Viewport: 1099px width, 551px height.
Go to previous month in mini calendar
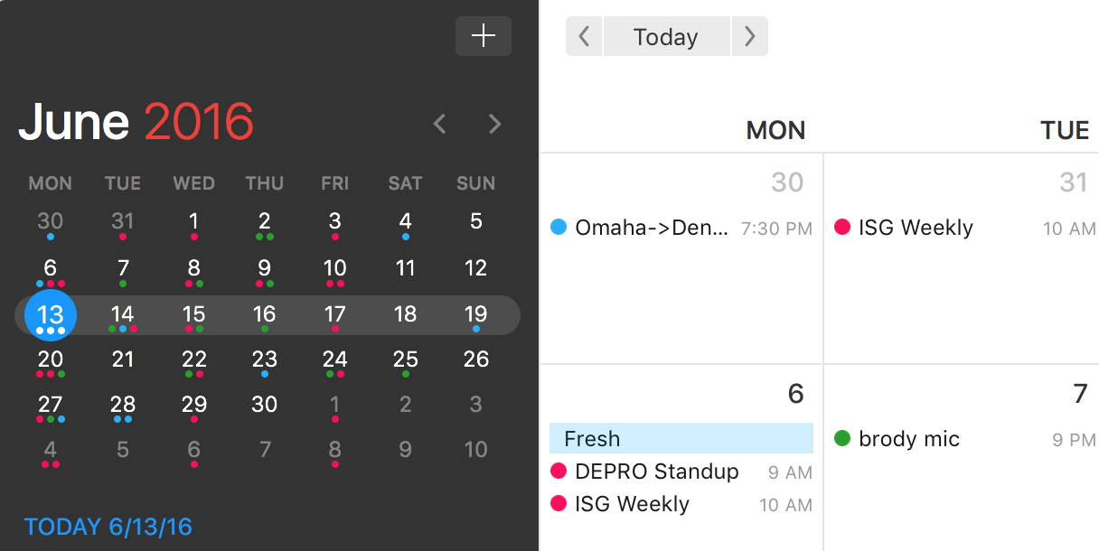click(440, 124)
